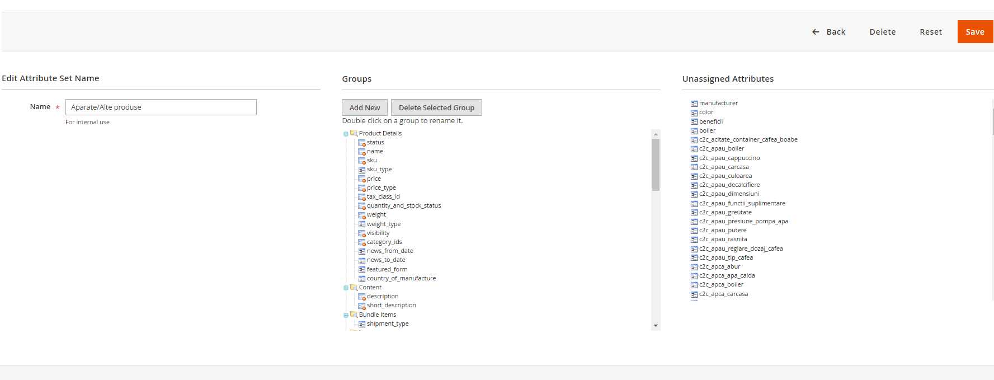Collapse the Content group
This screenshot has height=380, width=994.
coord(346,288)
